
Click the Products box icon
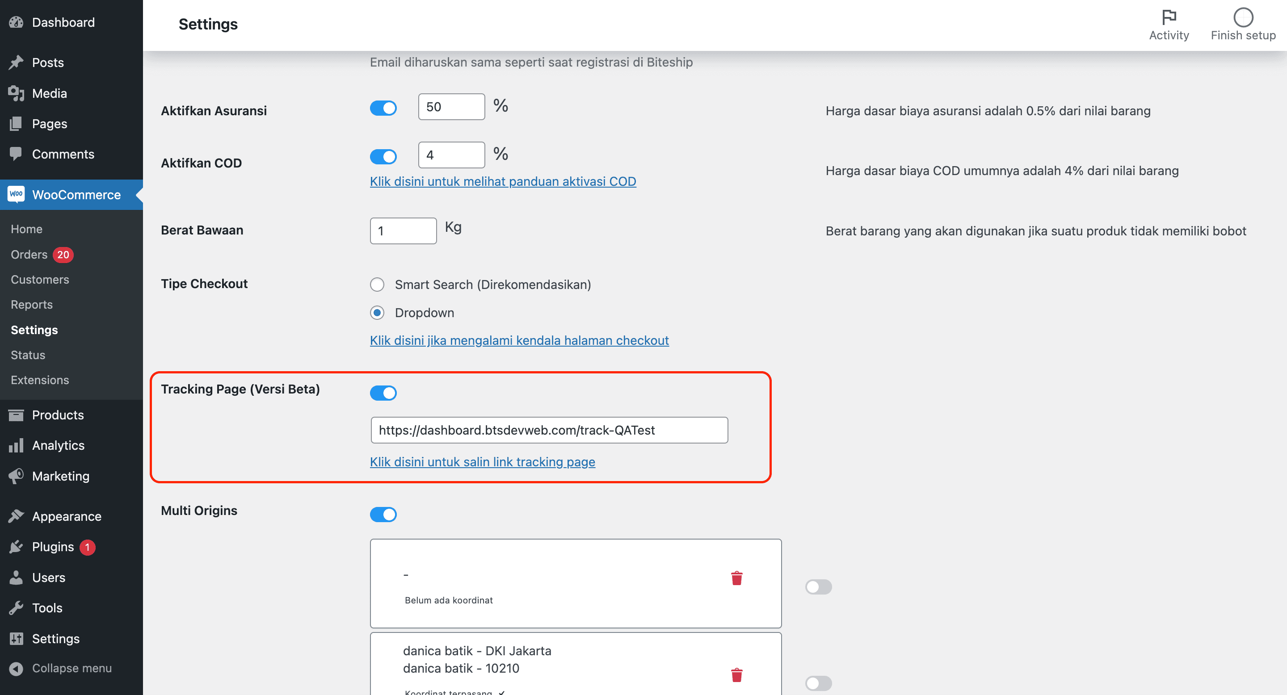(x=16, y=415)
